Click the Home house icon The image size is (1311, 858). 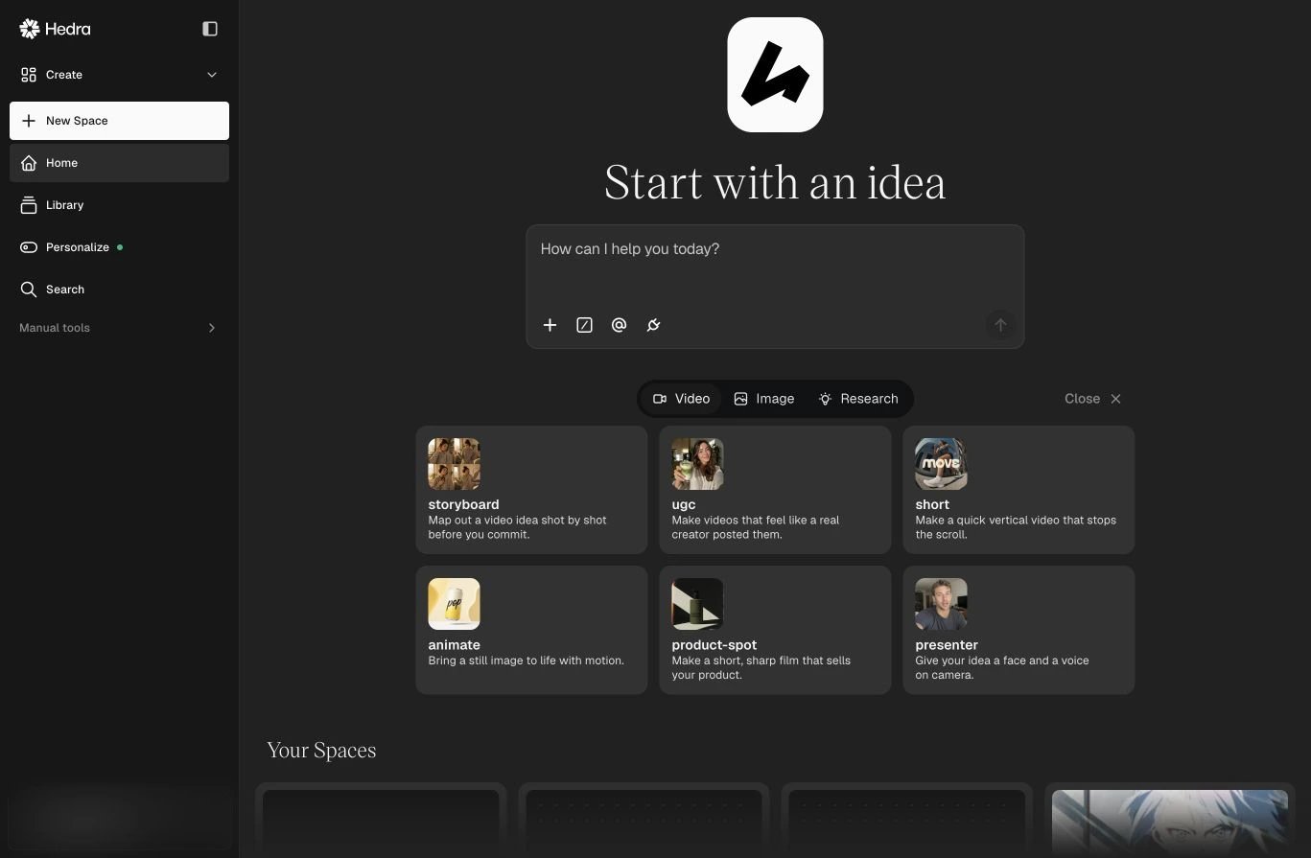click(29, 163)
